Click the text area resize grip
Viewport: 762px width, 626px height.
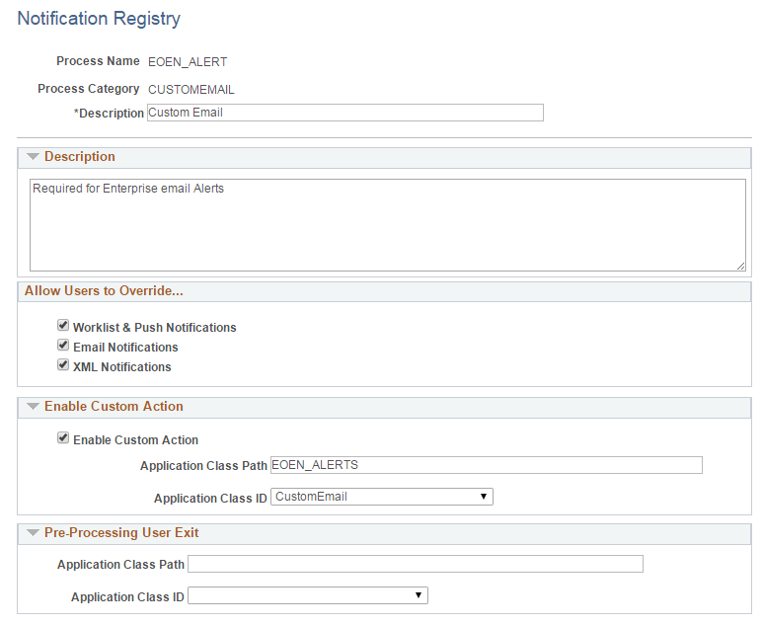(x=740, y=266)
